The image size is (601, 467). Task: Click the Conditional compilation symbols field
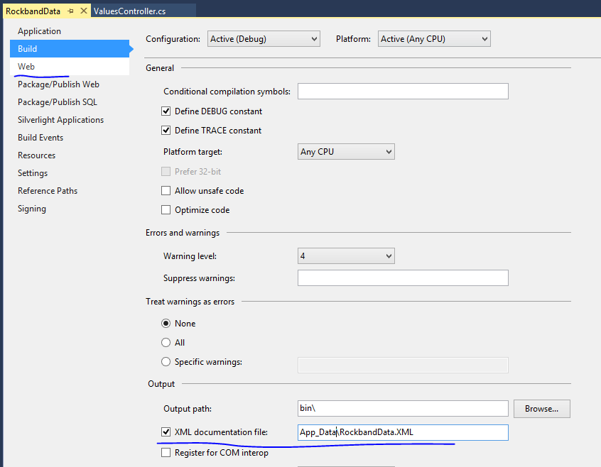coord(403,92)
